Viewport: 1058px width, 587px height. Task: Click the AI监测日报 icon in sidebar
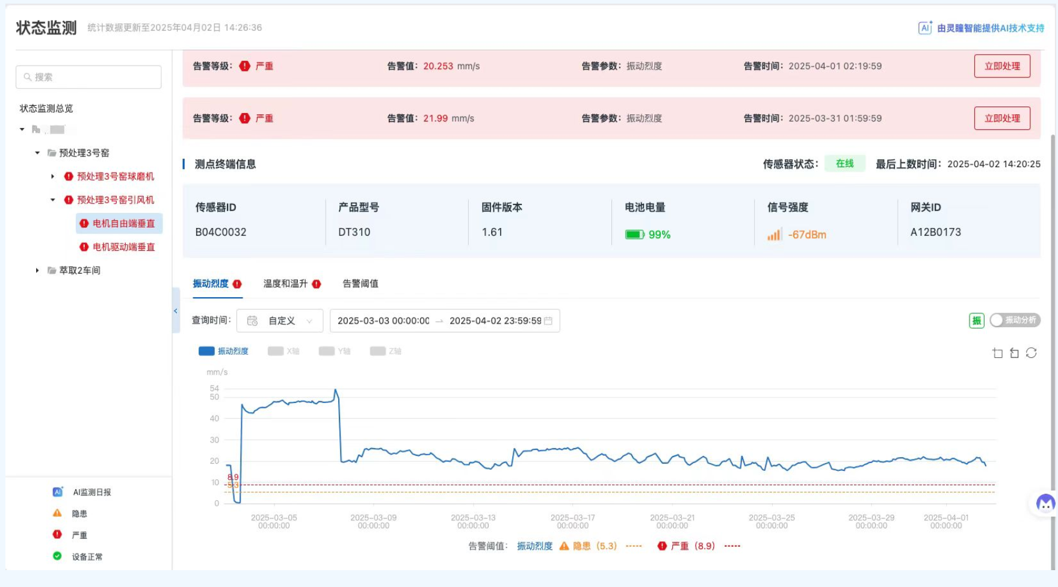coord(58,492)
